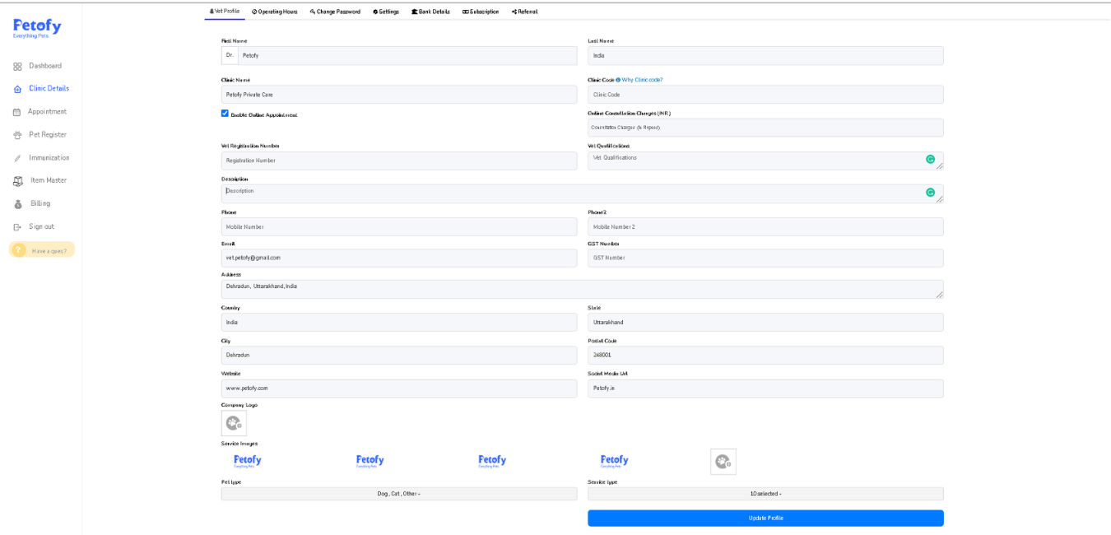Screen dimensions: 1111x535
Task: Open Billing in sidebar
Action: click(41, 204)
